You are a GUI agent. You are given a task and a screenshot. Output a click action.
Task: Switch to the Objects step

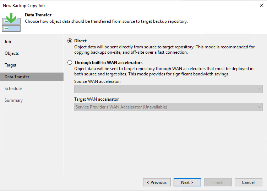[12, 53]
